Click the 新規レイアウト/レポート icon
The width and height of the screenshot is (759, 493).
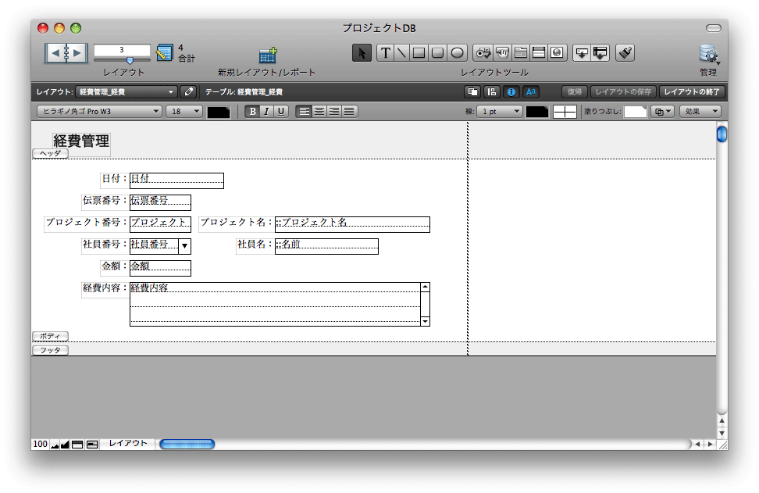(267, 55)
